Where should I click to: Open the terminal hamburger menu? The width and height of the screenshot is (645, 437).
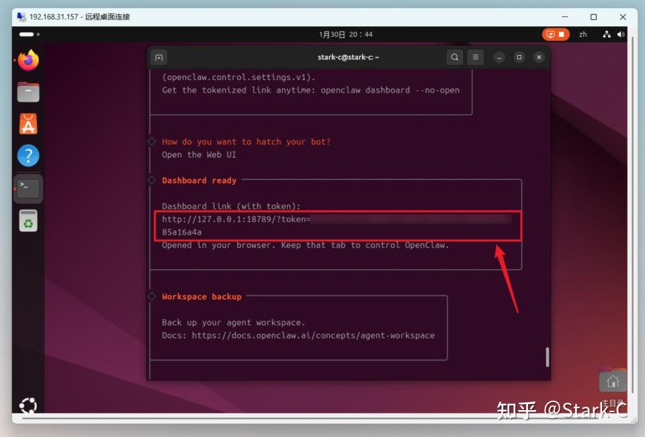(476, 57)
